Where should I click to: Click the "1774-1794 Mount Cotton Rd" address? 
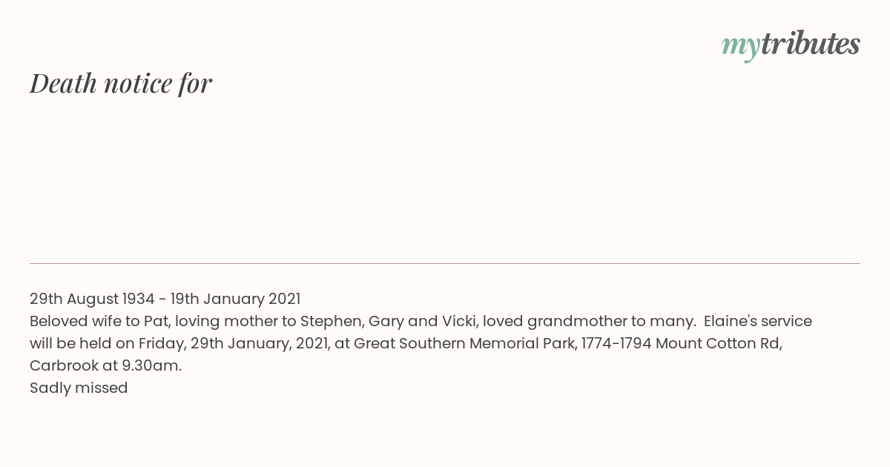[x=680, y=343]
